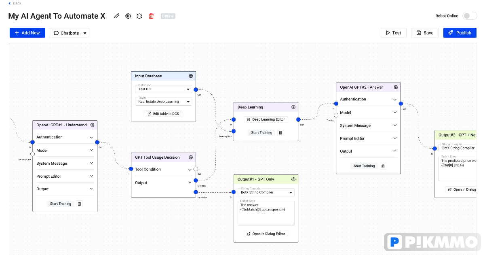
Task: Expand Authentication in OpenAI GPT#1 node
Action: tap(65, 137)
